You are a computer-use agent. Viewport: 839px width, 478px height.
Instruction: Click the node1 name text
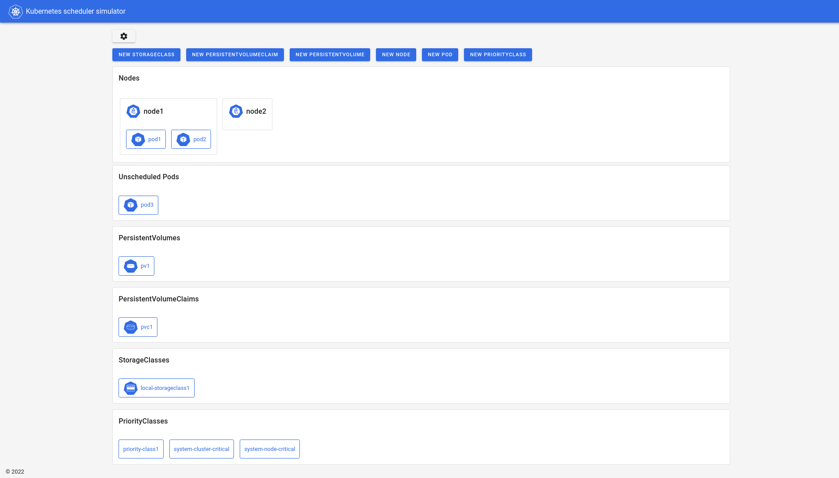coord(153,111)
